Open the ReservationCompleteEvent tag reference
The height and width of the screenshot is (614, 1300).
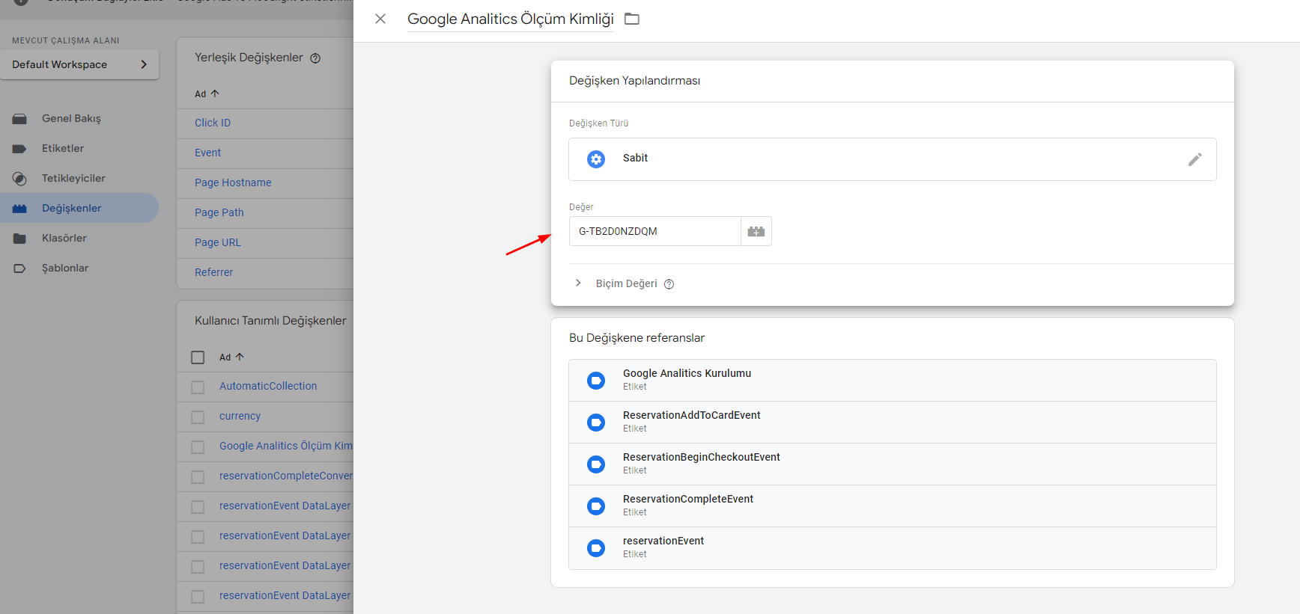click(893, 506)
